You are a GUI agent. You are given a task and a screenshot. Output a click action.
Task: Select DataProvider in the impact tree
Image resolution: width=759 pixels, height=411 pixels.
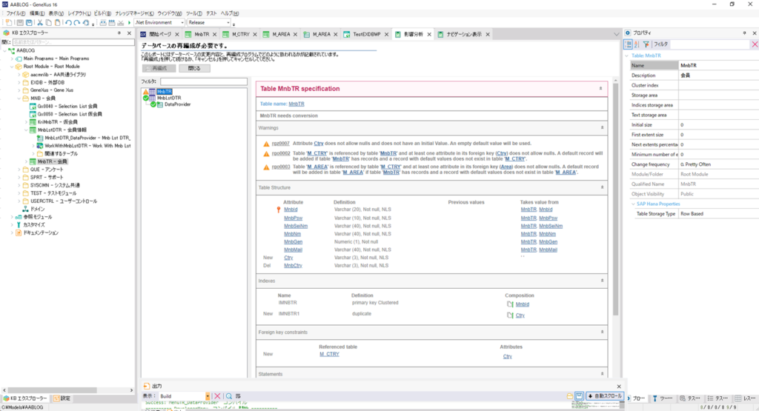(x=177, y=104)
